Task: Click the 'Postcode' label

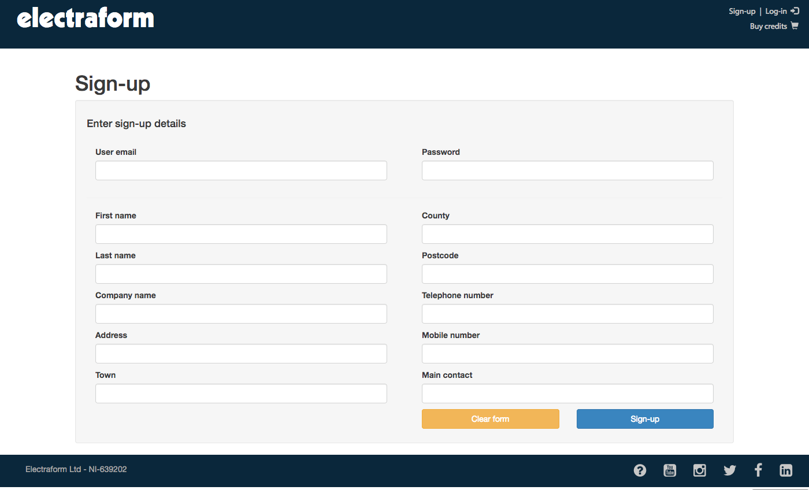Action: pos(440,255)
